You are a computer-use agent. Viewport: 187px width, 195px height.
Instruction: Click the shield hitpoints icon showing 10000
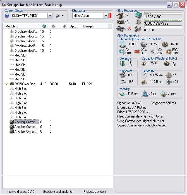123,44
